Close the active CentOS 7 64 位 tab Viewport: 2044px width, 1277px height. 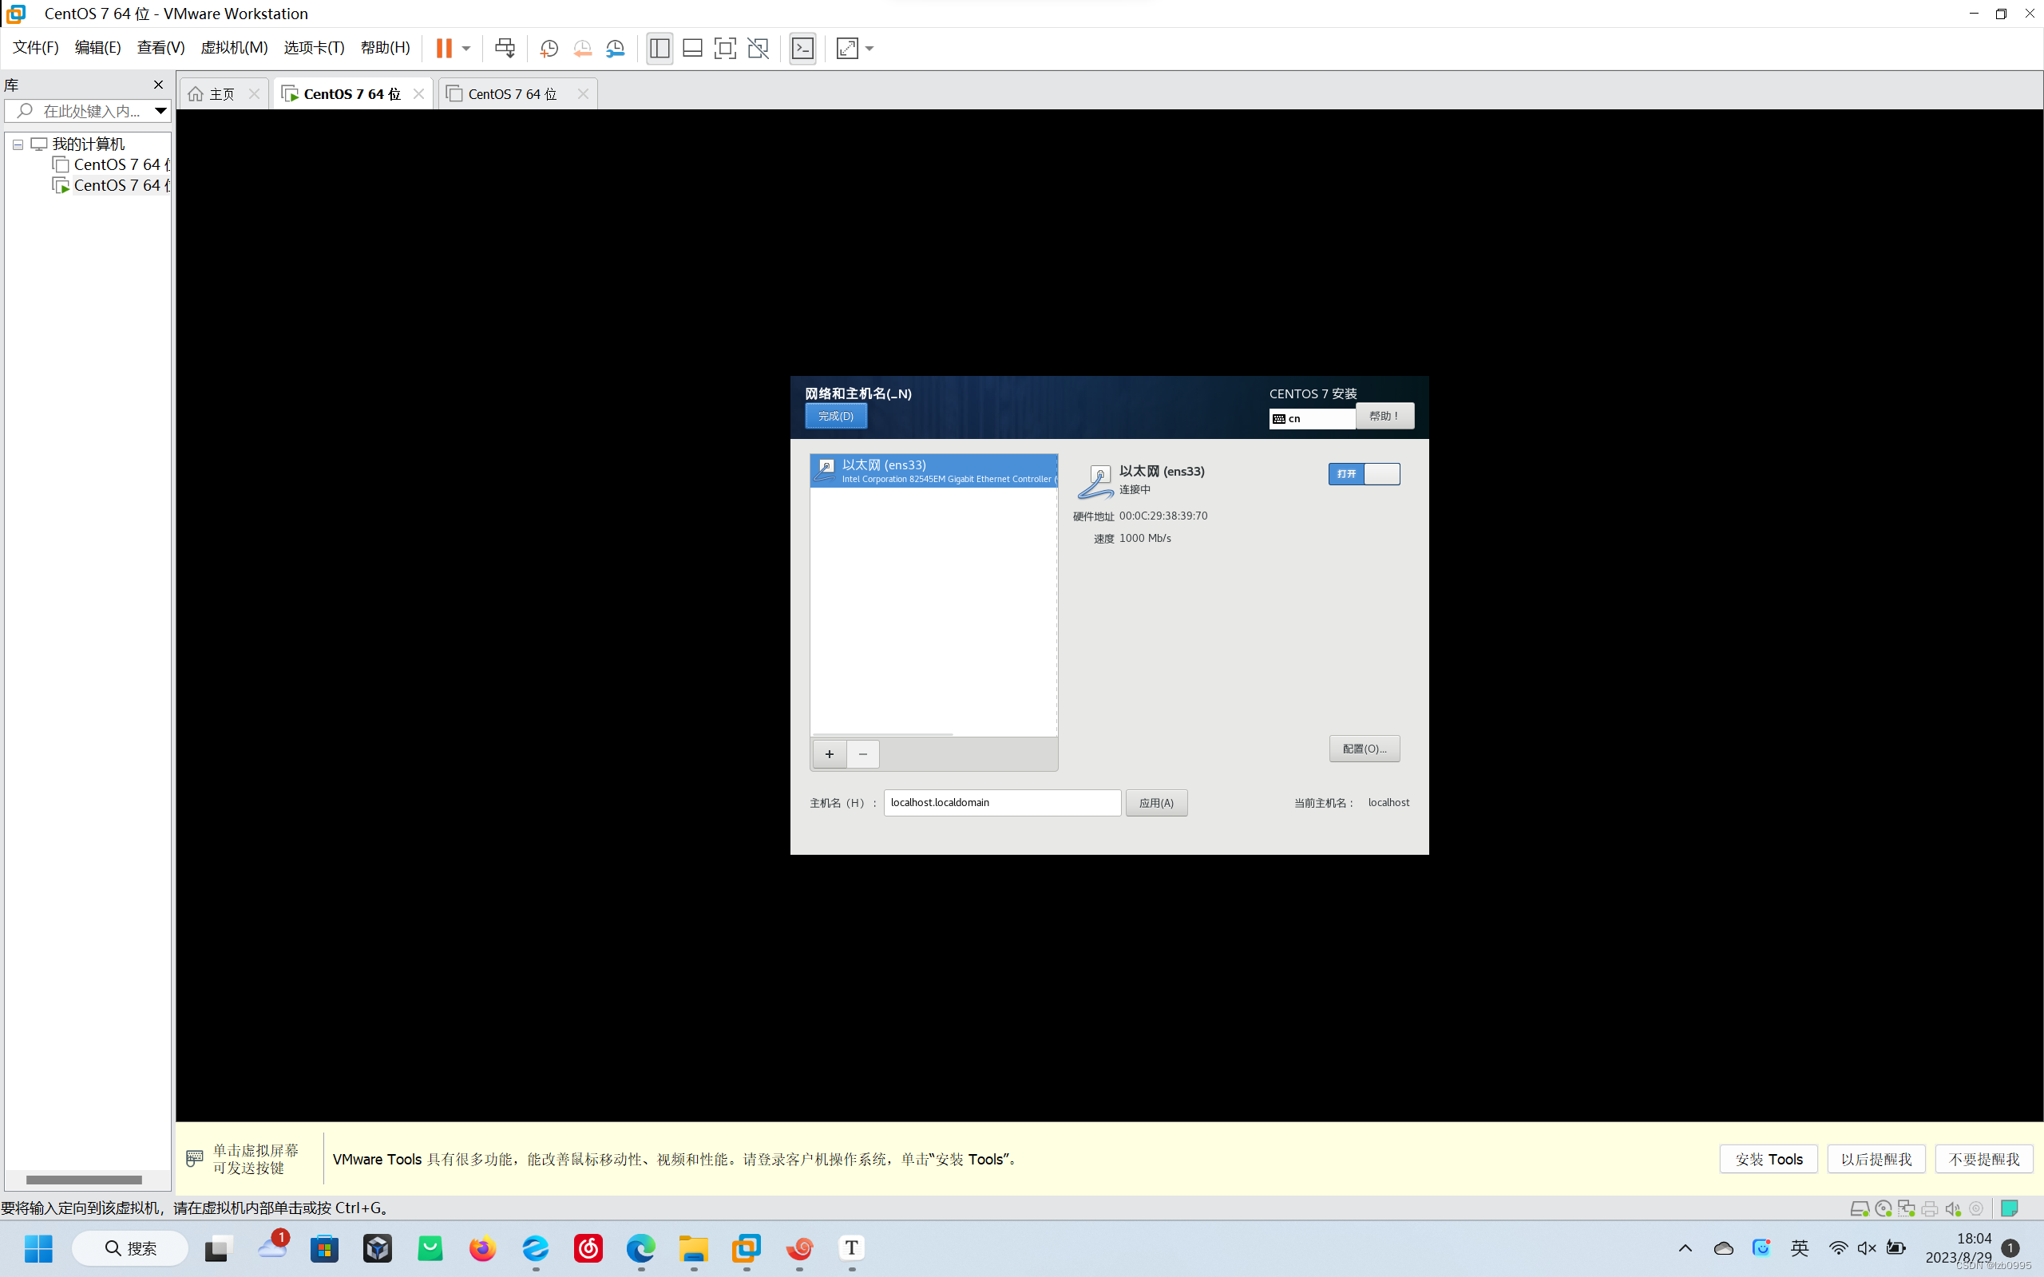click(419, 93)
